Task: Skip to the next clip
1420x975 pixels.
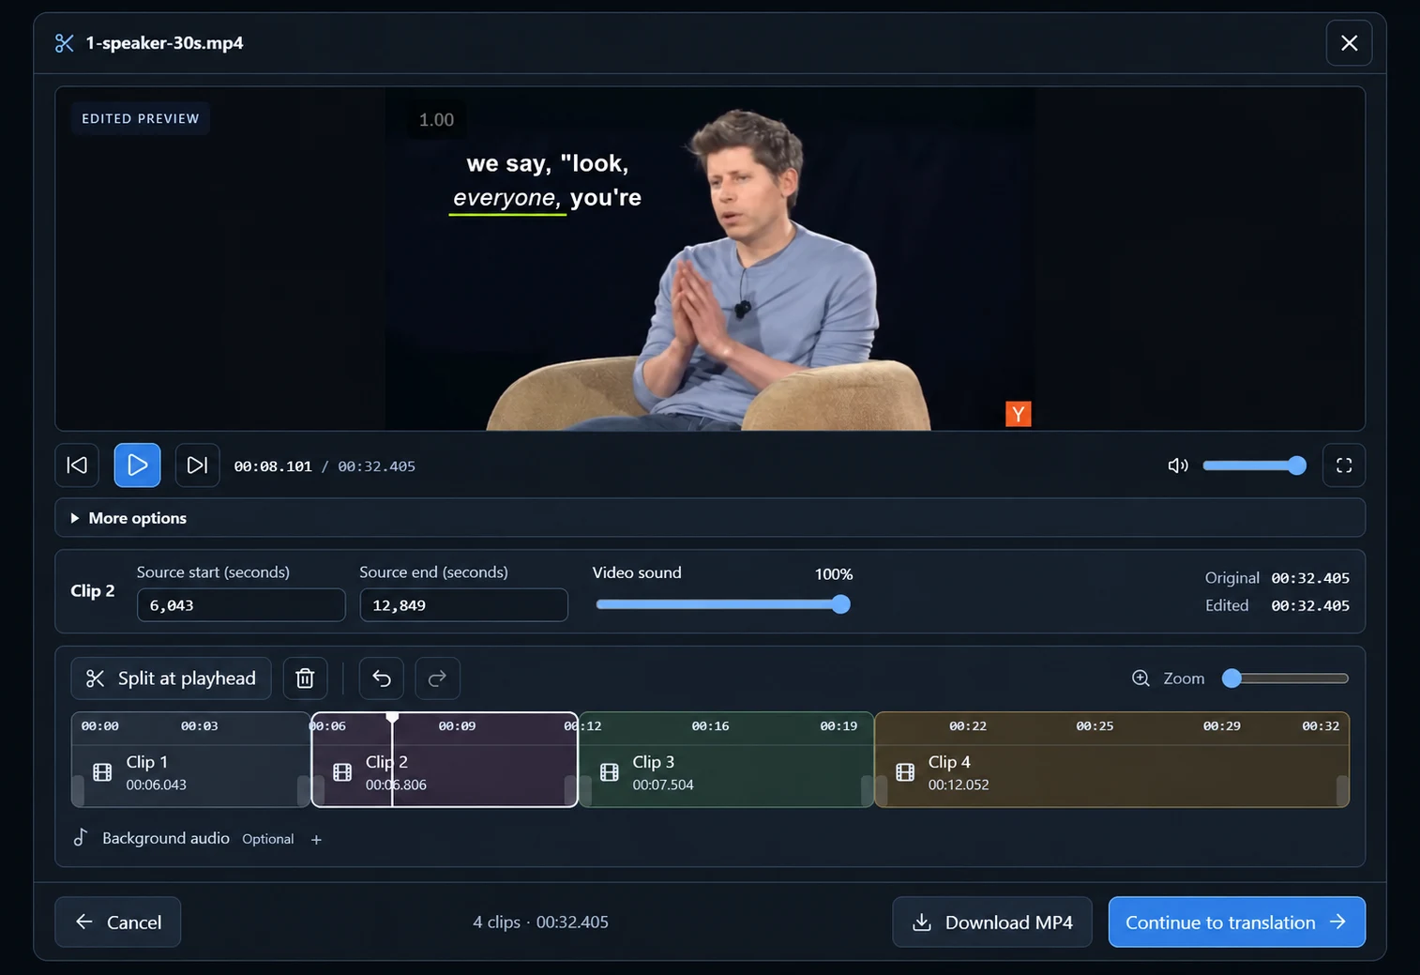Action: 197,465
